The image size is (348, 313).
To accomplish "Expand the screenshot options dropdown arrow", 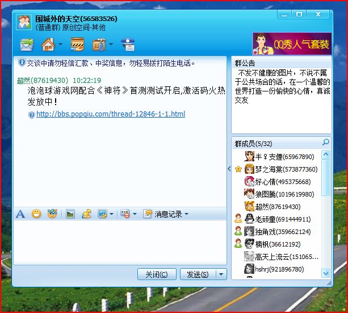I will [111, 215].
